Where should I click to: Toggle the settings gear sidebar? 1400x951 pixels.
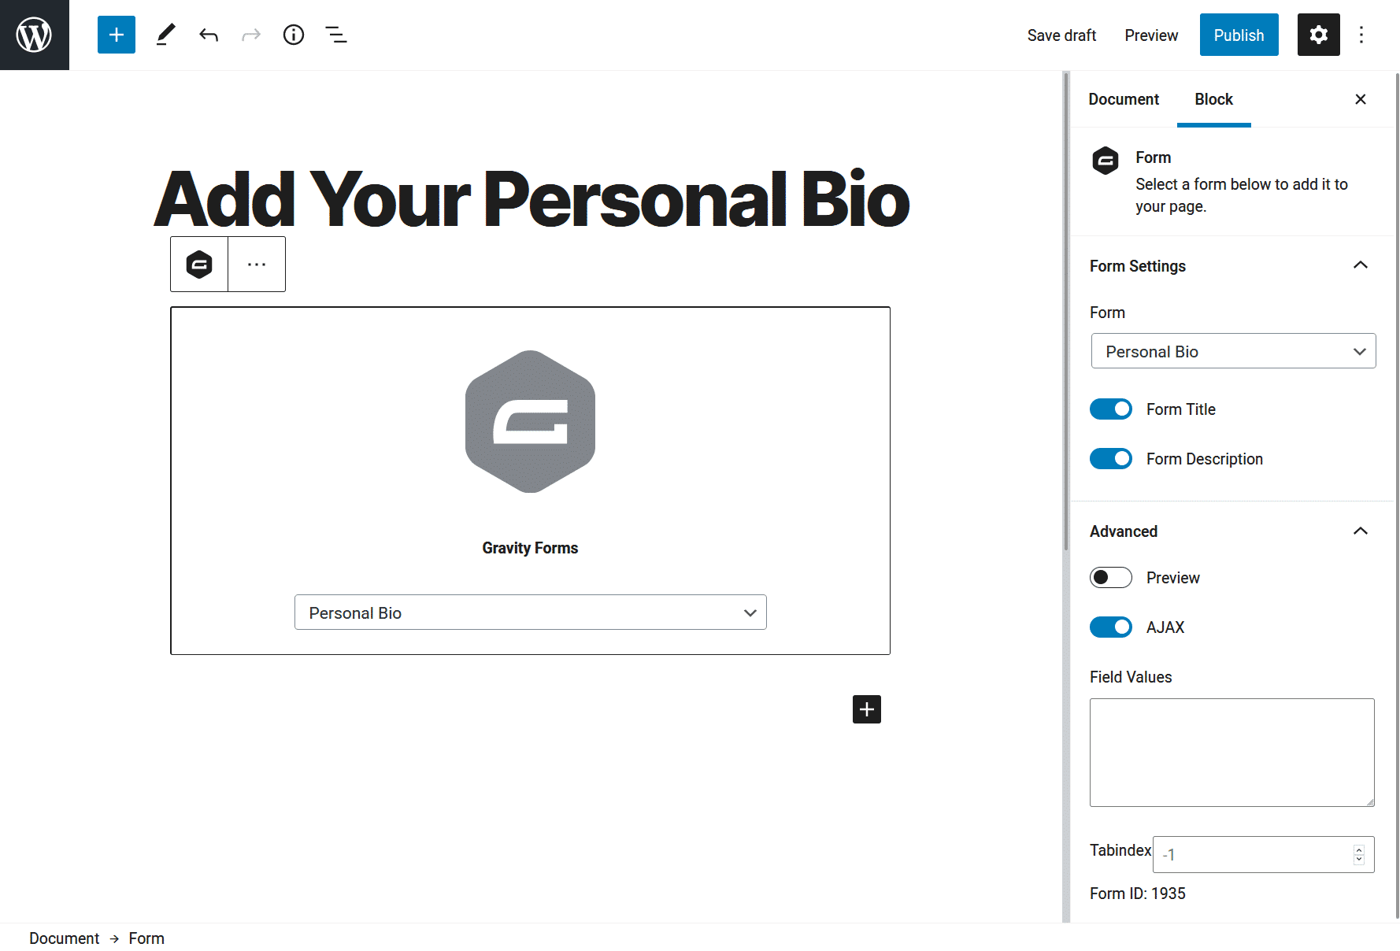[1318, 35]
